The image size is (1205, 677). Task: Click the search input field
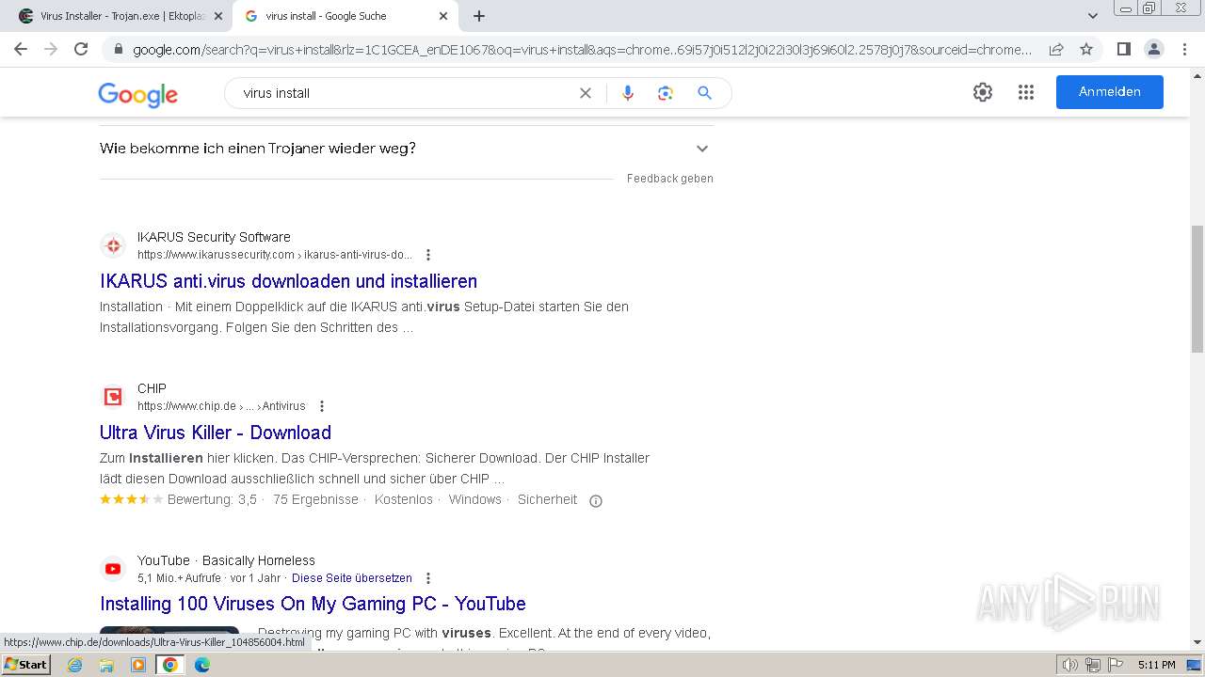pos(405,93)
